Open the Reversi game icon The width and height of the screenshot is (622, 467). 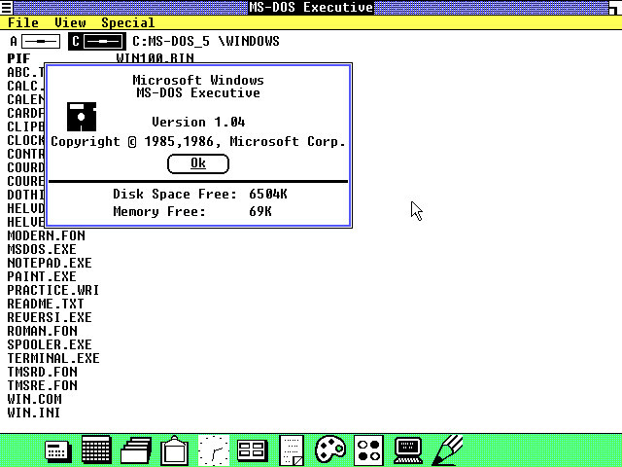click(368, 450)
